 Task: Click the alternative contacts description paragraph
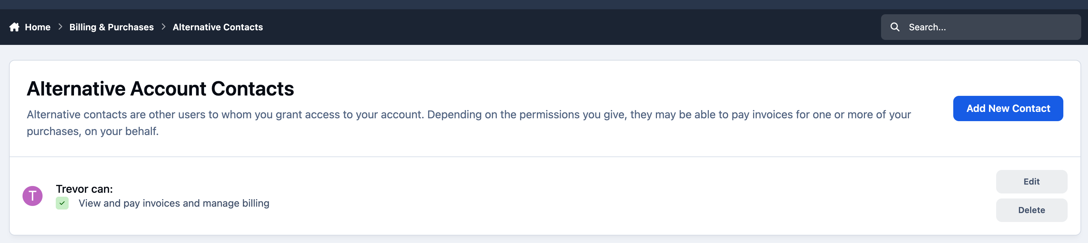coord(468,123)
